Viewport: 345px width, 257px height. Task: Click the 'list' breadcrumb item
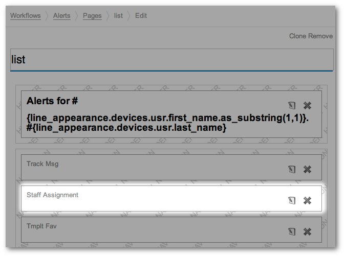(x=118, y=16)
